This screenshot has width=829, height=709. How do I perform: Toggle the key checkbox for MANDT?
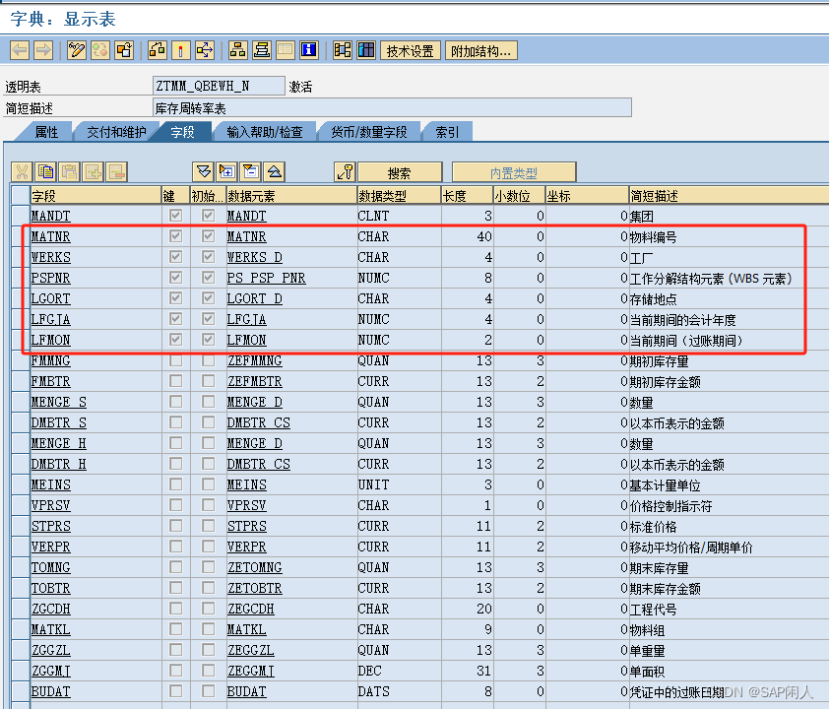point(176,216)
